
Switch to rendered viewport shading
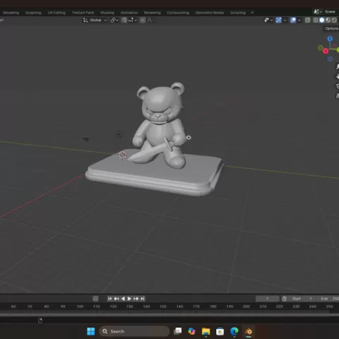(334, 20)
